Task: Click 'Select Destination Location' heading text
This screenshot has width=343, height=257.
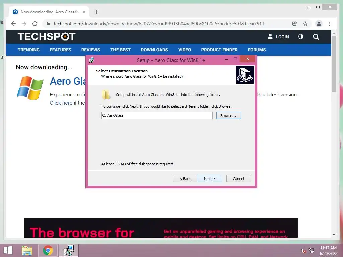Action: [x=122, y=71]
